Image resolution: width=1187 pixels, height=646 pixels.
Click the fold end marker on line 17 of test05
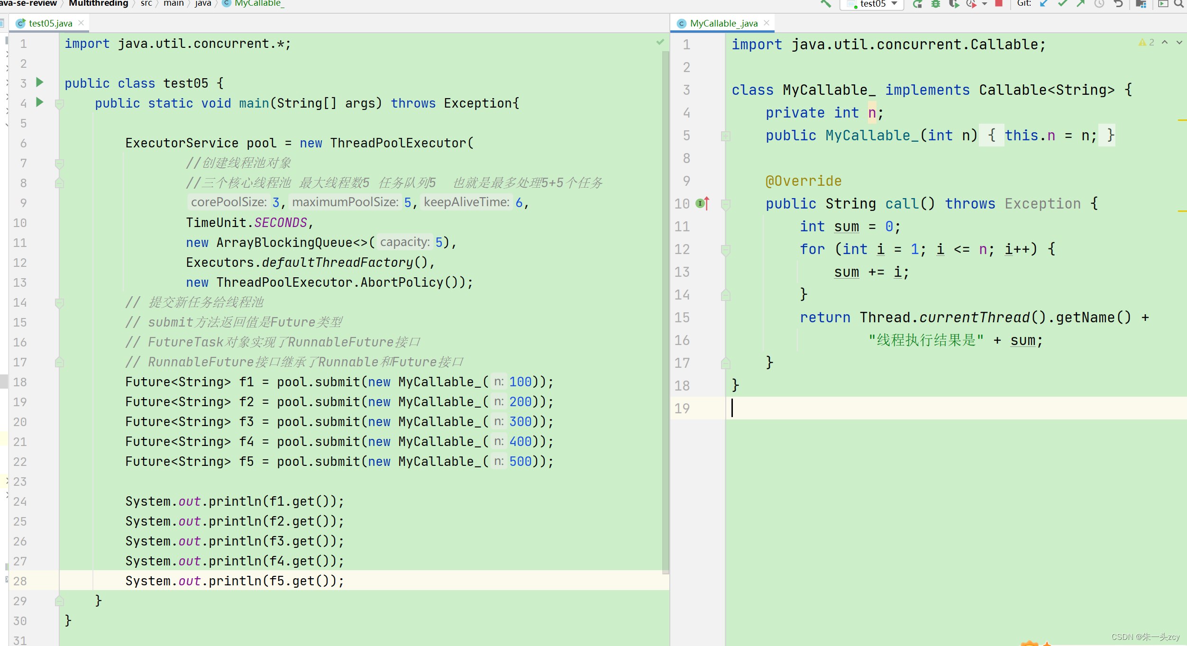point(59,362)
